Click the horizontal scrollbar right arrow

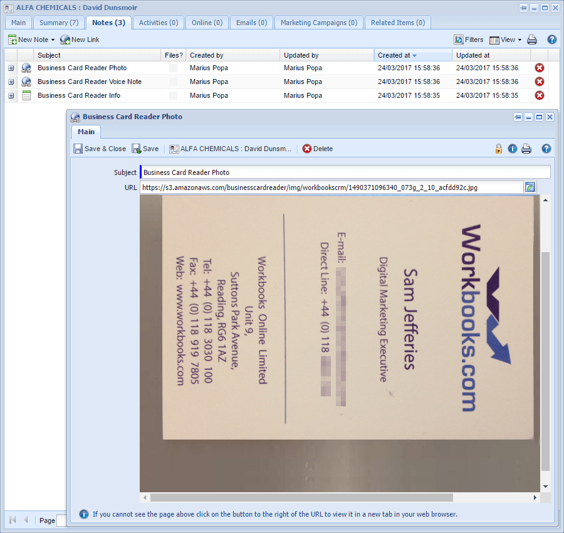click(x=535, y=497)
